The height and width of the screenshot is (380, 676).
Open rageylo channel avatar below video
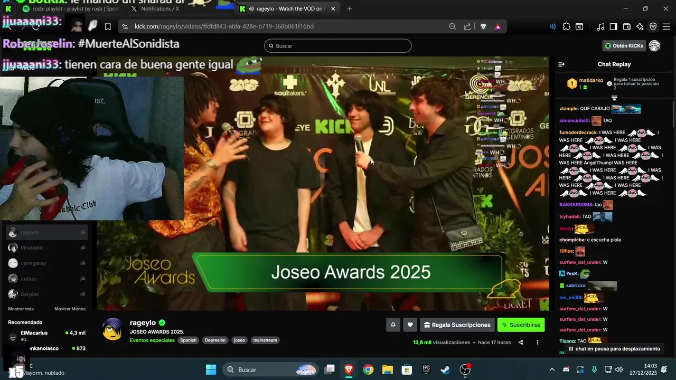(x=112, y=329)
